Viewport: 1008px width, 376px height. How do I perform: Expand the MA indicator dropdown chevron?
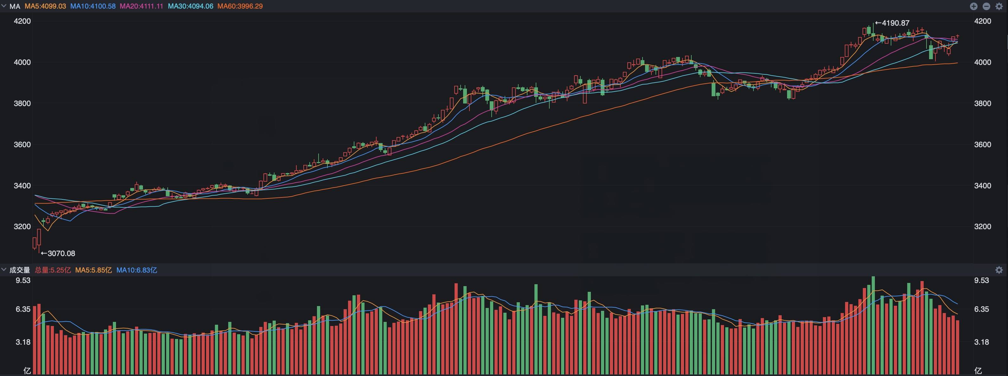(4, 6)
